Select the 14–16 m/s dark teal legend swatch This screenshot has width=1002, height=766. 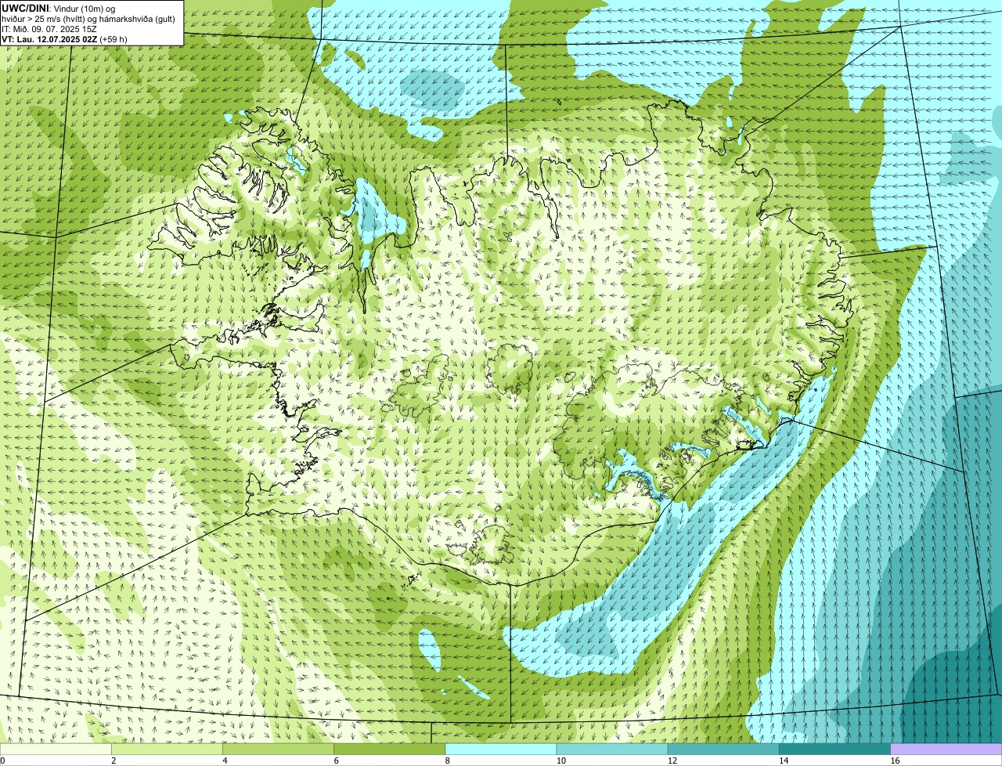[x=835, y=749]
